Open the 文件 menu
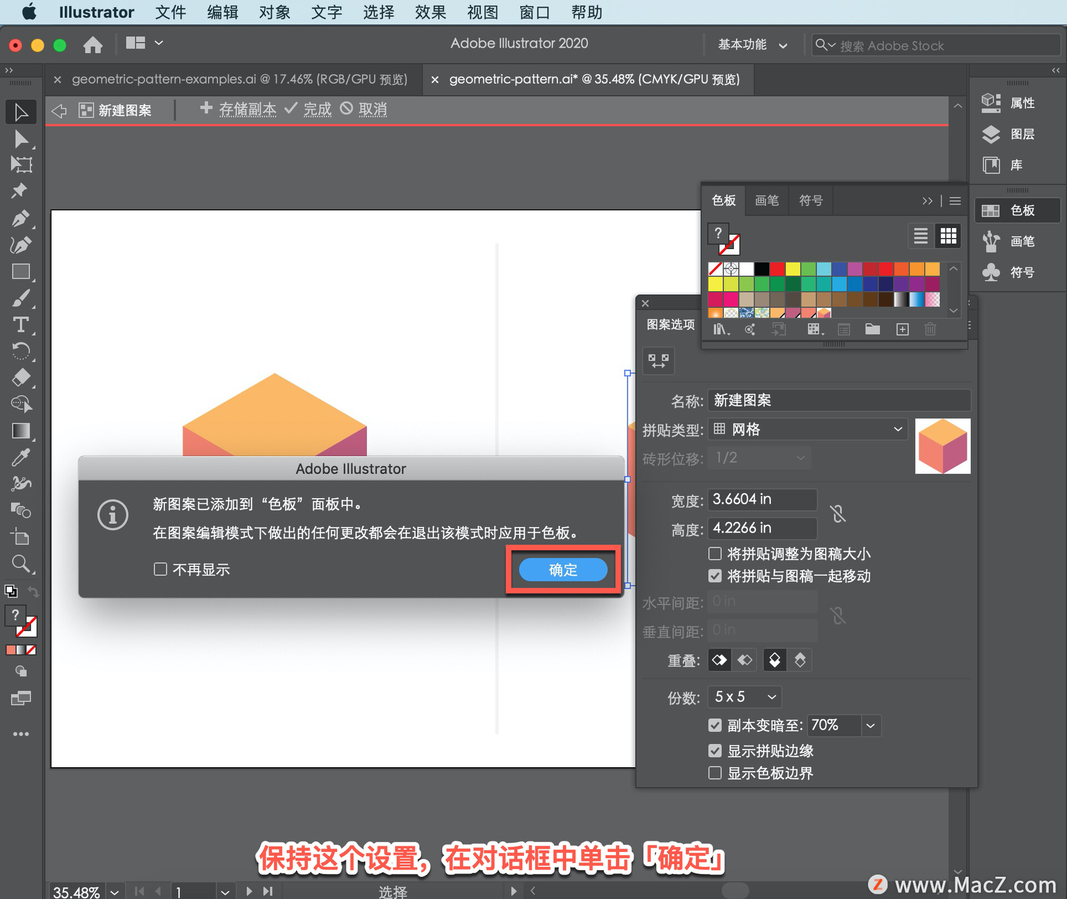Viewport: 1067px width, 899px height. (x=171, y=12)
